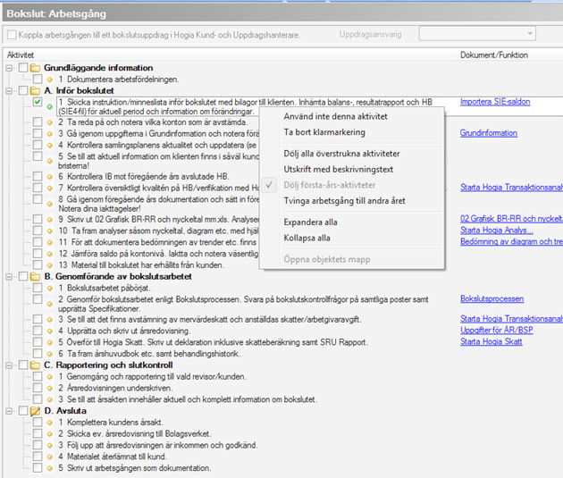Screen dimensions: 563x478
Task: Select the row 'Skicka ev. årsredovisning till Bolagsverket.'
Action: [135, 433]
